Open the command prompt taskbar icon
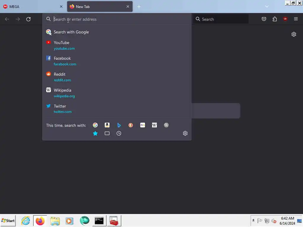Image resolution: width=303 pixels, height=227 pixels. tap(99, 220)
